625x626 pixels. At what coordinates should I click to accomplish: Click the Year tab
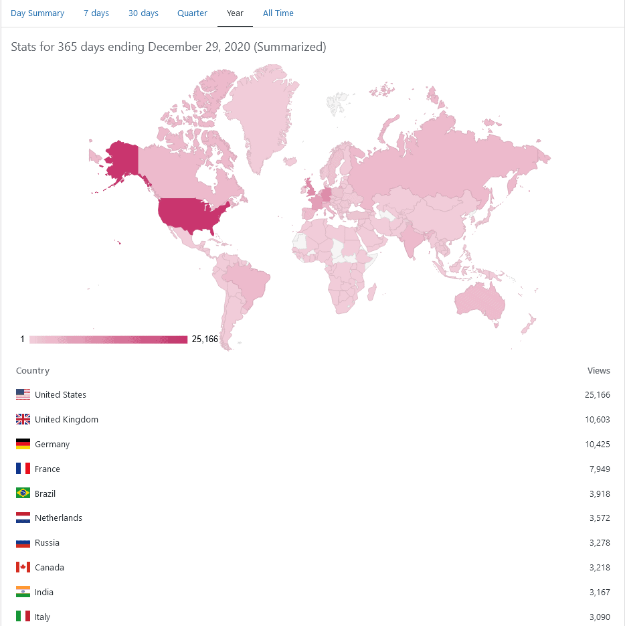coord(235,13)
